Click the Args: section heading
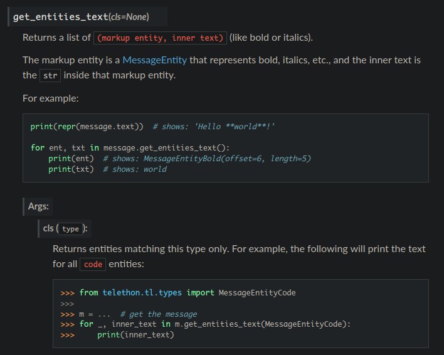Viewport: 444px width, 355px height. point(38,206)
